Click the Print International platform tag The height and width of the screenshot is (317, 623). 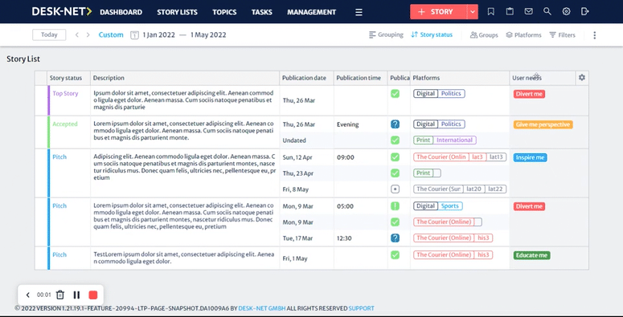[x=445, y=140]
